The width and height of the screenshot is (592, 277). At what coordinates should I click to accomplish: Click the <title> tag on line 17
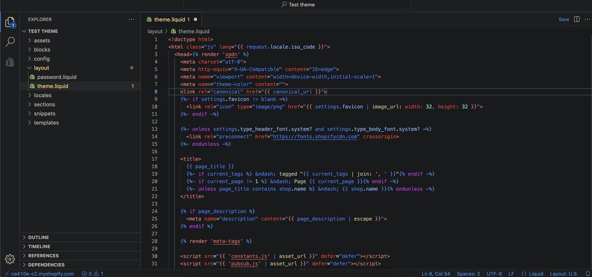[190, 159]
